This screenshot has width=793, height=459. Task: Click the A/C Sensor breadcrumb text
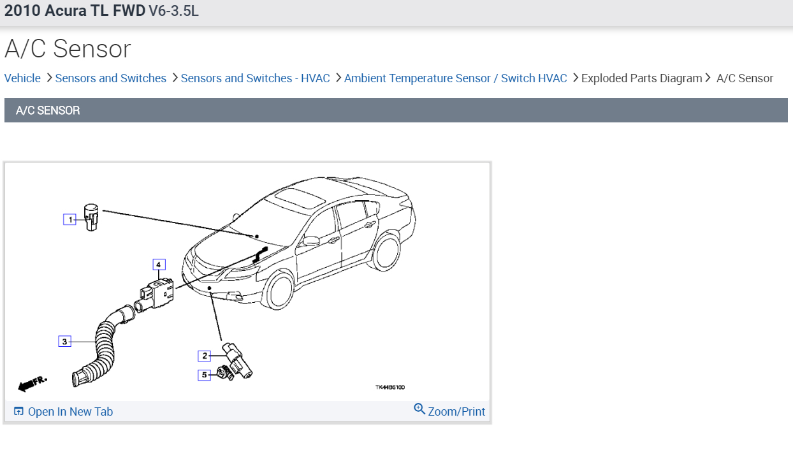(745, 78)
